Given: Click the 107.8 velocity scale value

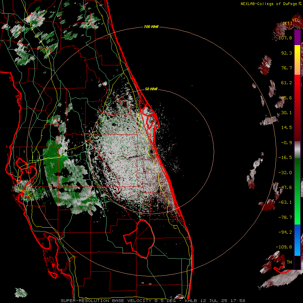Looking at the screenshot, I should tap(285, 38).
